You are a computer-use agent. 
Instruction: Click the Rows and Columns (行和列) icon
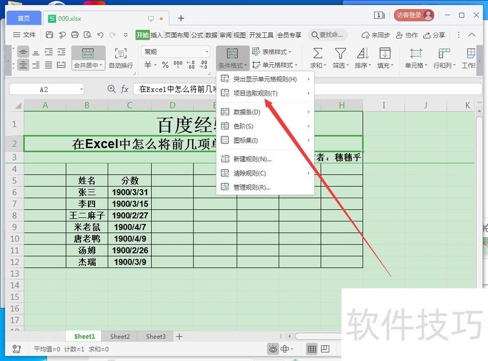(444, 53)
